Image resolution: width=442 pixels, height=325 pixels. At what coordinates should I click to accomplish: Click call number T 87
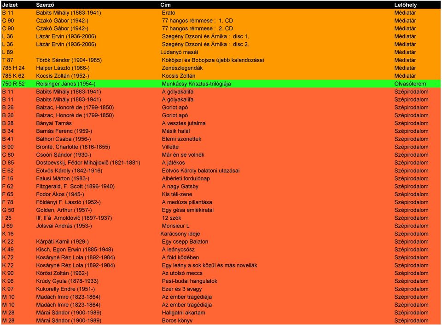[x=8, y=60]
